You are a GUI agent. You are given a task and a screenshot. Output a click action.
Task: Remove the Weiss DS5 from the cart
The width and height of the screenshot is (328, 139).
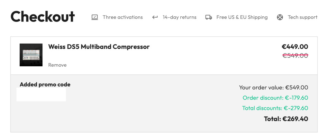(x=57, y=65)
